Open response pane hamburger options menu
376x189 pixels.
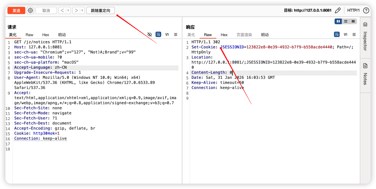pyautogui.click(x=354, y=35)
